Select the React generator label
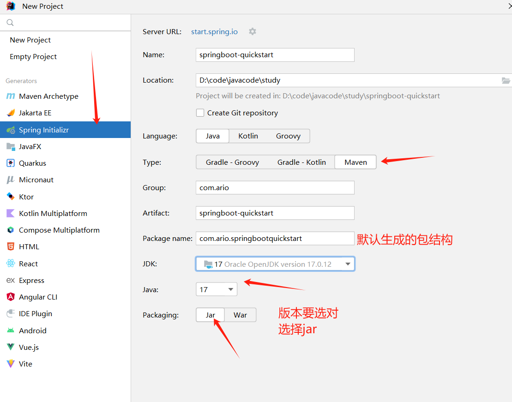The width and height of the screenshot is (512, 402). [x=28, y=264]
